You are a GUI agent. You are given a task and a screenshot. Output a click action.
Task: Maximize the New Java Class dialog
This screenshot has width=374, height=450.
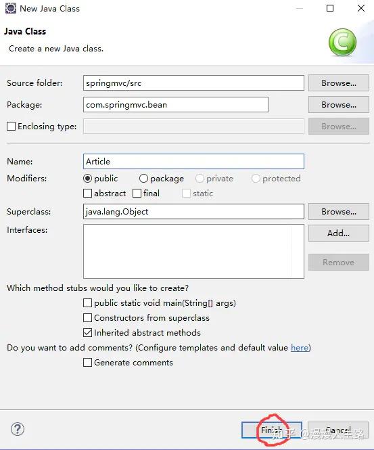pos(330,8)
